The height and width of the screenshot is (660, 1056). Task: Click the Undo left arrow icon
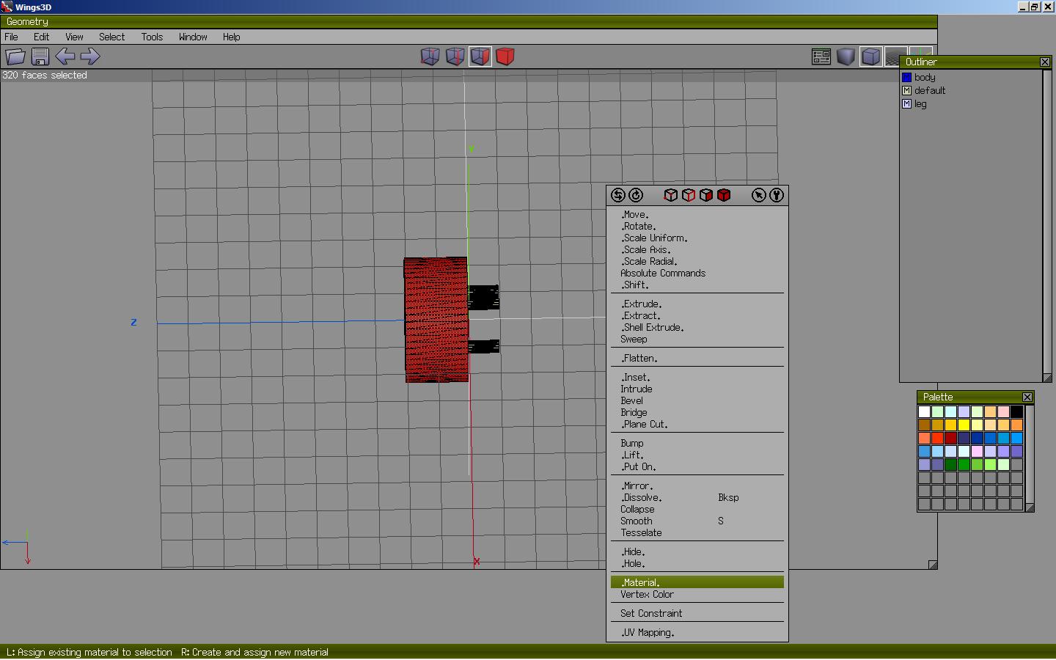coord(65,56)
